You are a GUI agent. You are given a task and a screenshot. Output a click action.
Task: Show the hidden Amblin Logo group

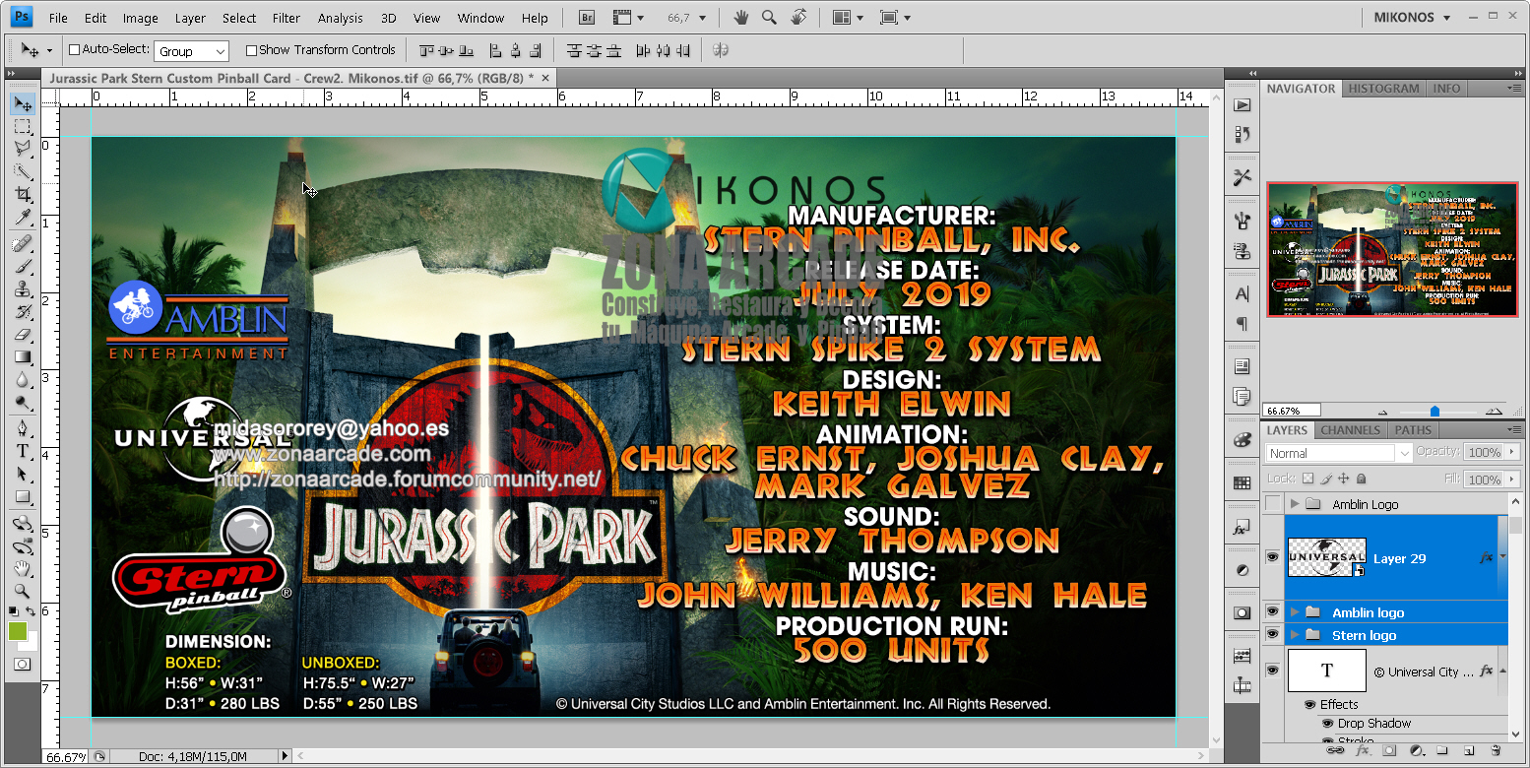1273,504
